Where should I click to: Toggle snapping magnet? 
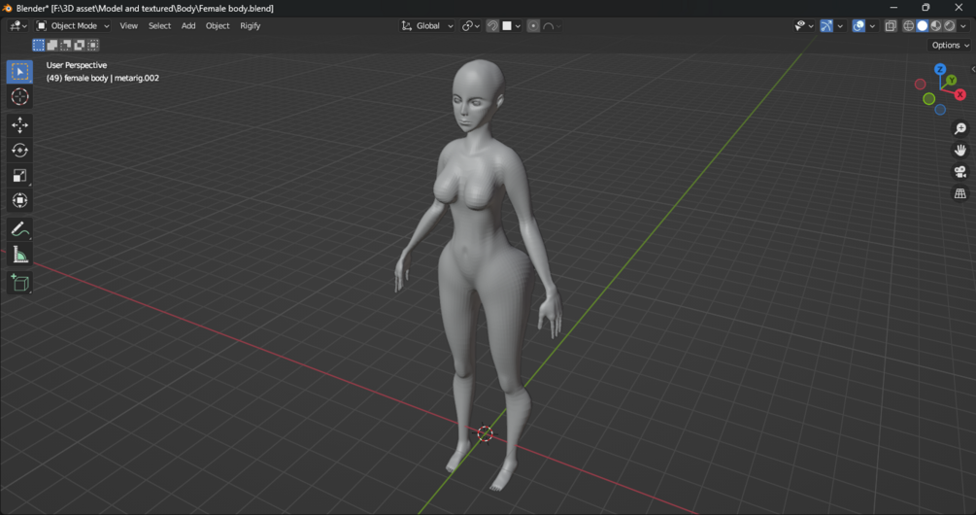492,25
